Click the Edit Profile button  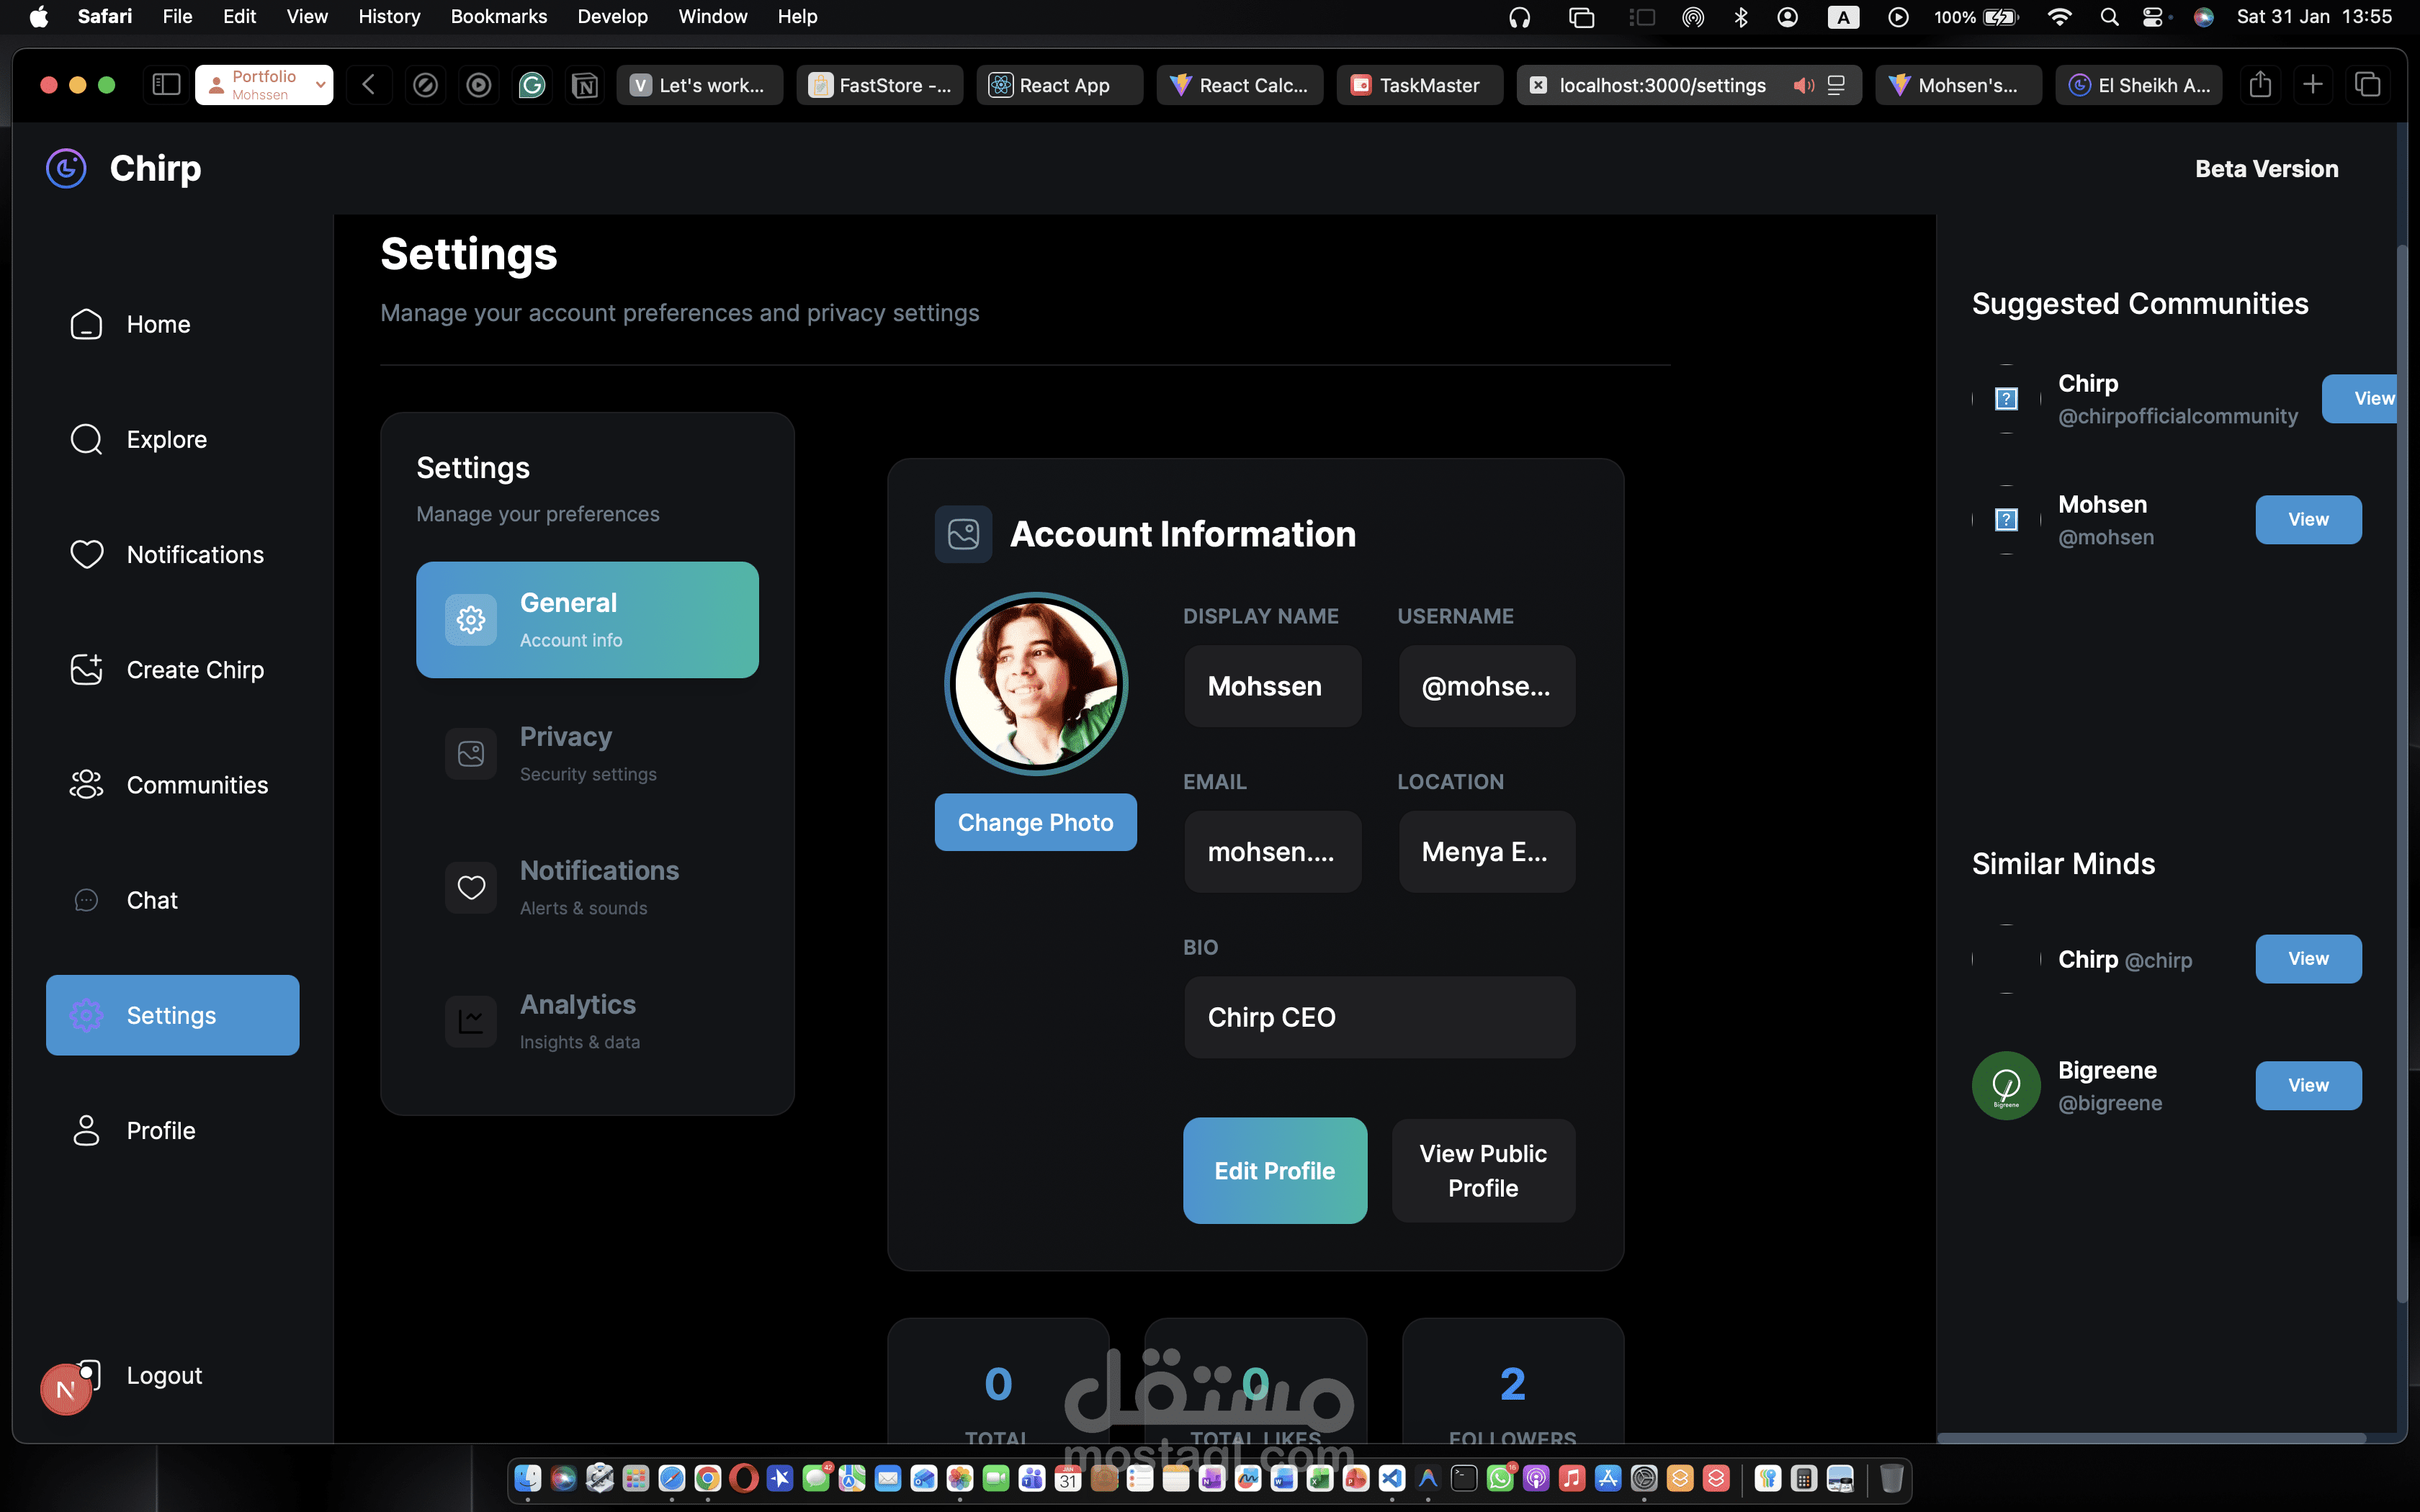coord(1274,1170)
